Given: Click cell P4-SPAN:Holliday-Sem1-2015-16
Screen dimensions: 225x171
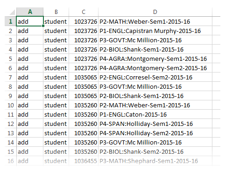Looking at the screenshot, I should tap(155, 124).
